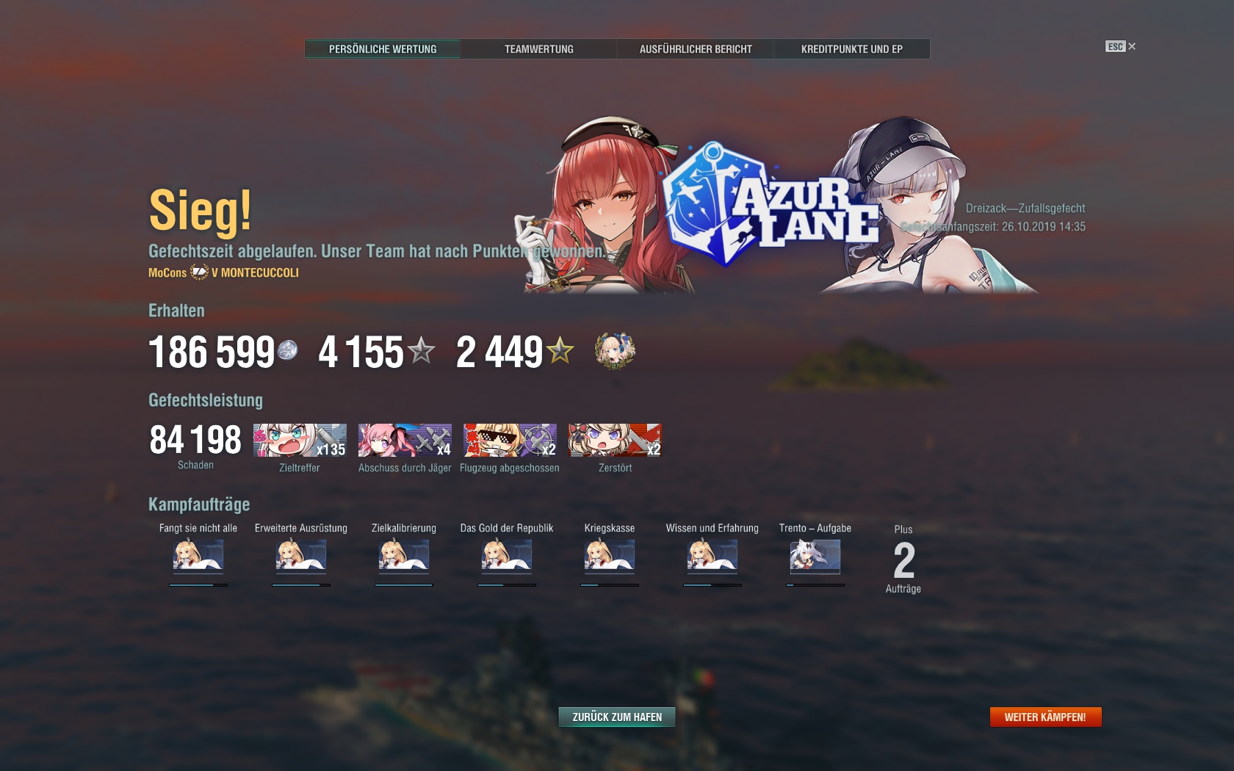Image resolution: width=1234 pixels, height=771 pixels.
Task: Open the Wissen und Erfahrung mission
Action: [712, 556]
